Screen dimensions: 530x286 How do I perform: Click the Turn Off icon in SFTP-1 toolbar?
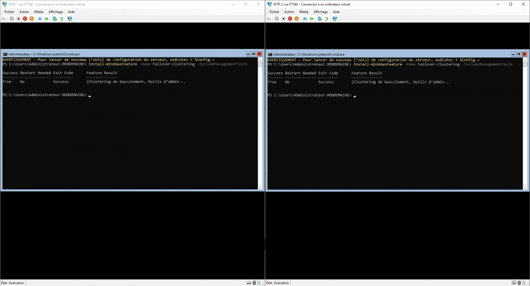[19, 19]
